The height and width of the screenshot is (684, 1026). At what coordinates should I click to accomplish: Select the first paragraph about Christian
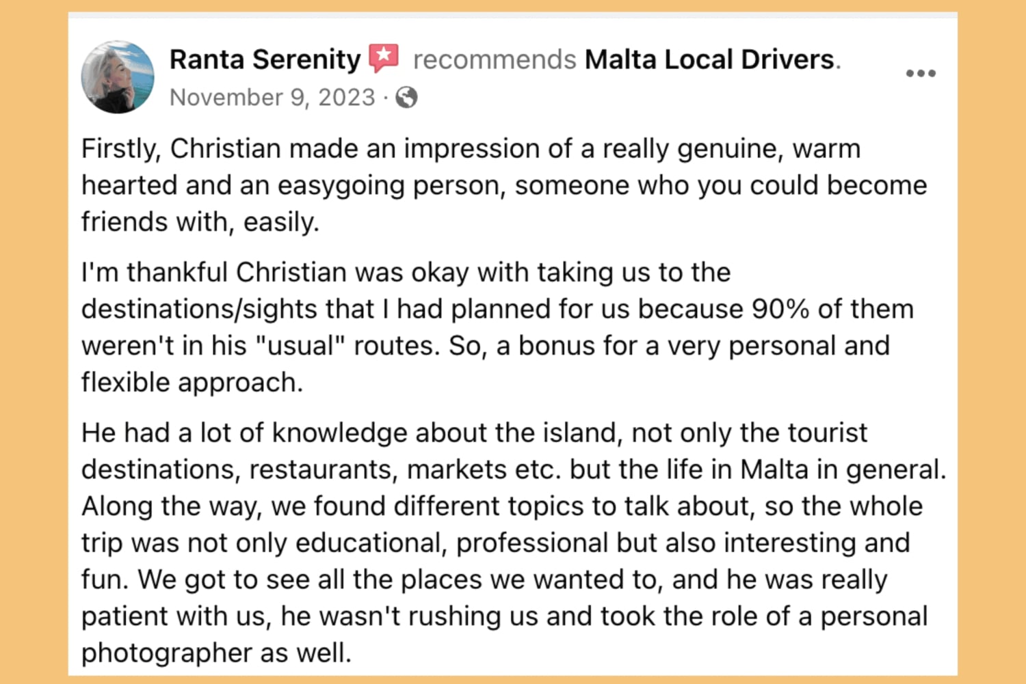click(479, 184)
